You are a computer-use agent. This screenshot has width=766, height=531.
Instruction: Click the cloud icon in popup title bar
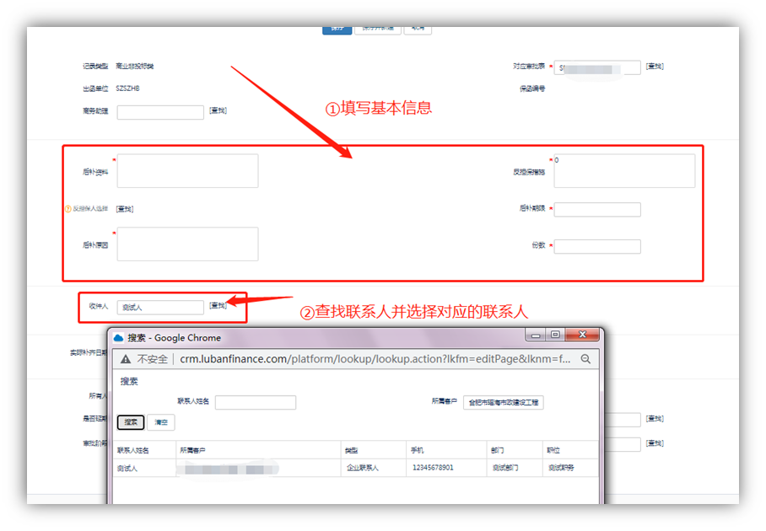[x=118, y=338]
